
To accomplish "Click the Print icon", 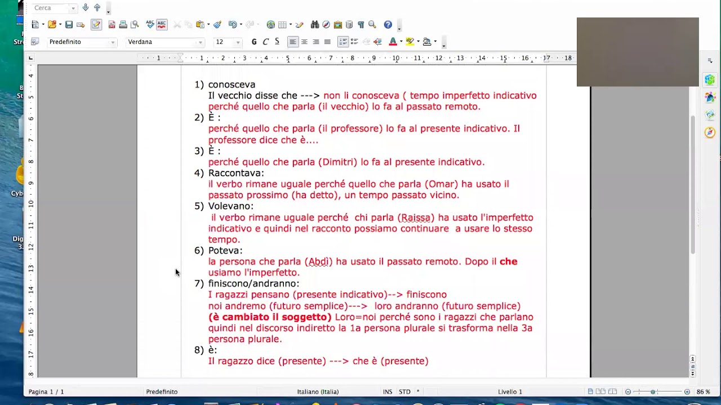I will (123, 25).
